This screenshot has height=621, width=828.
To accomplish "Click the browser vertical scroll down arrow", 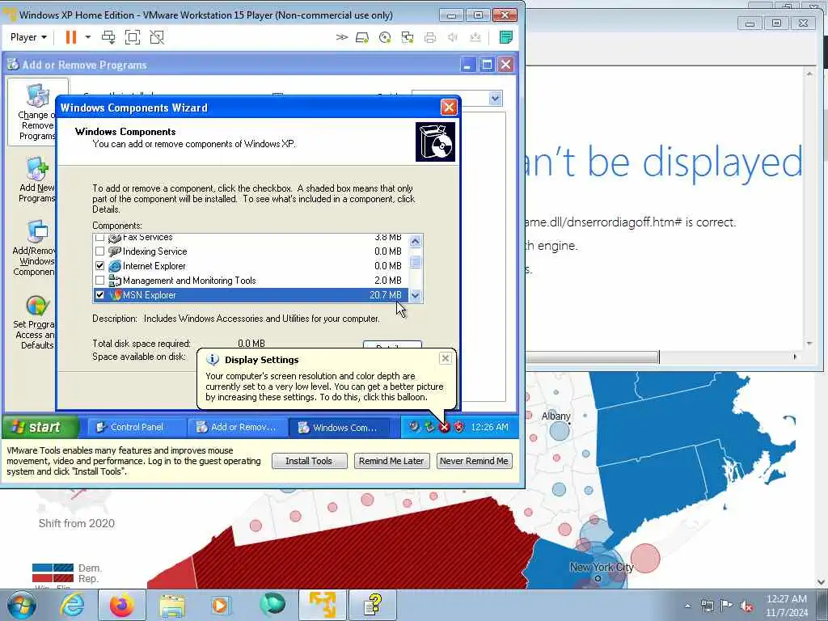I will [809, 344].
